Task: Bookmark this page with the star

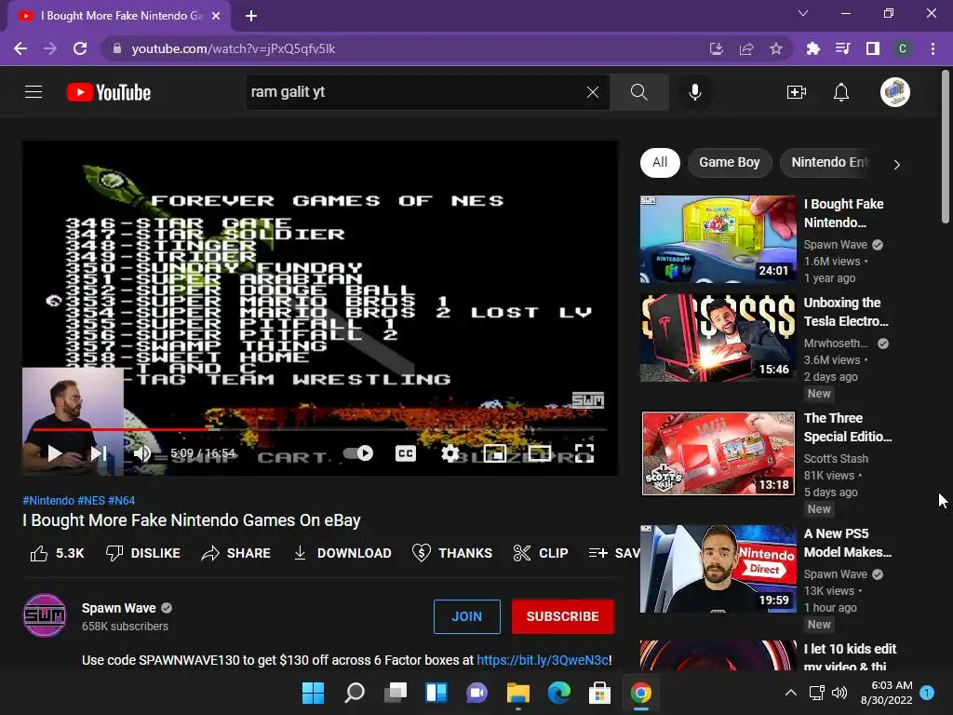Action: pyautogui.click(x=776, y=48)
